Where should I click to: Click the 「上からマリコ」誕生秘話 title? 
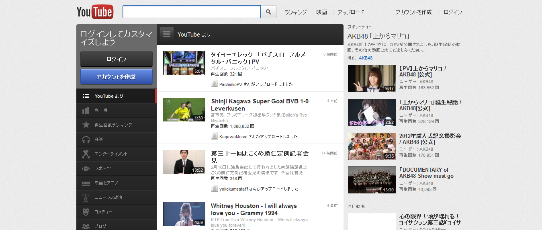pyautogui.click(x=430, y=105)
